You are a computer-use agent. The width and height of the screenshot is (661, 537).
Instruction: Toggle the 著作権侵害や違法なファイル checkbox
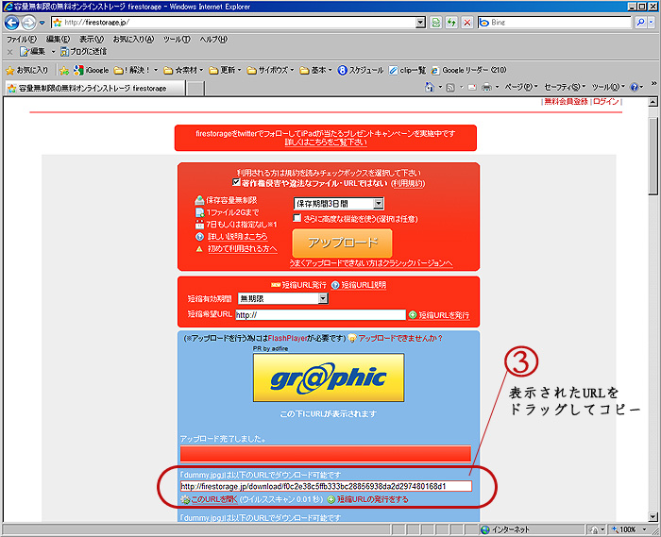click(236, 182)
